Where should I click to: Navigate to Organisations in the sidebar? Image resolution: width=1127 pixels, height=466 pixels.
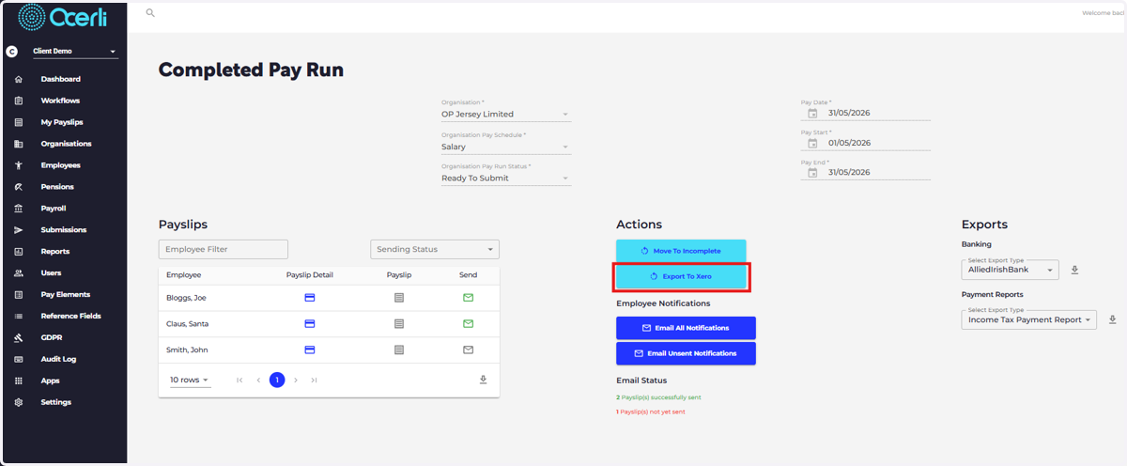66,144
